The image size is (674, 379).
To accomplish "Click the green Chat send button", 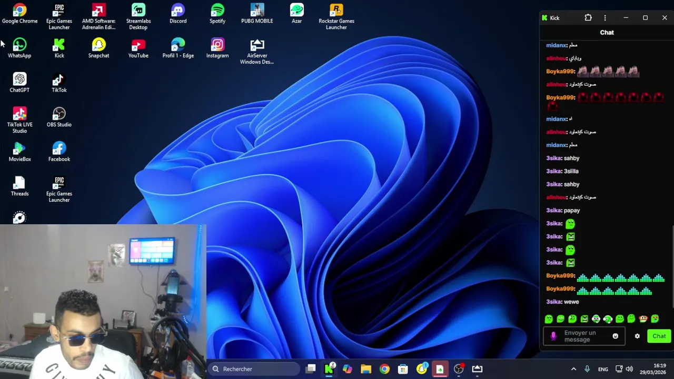I will point(659,336).
